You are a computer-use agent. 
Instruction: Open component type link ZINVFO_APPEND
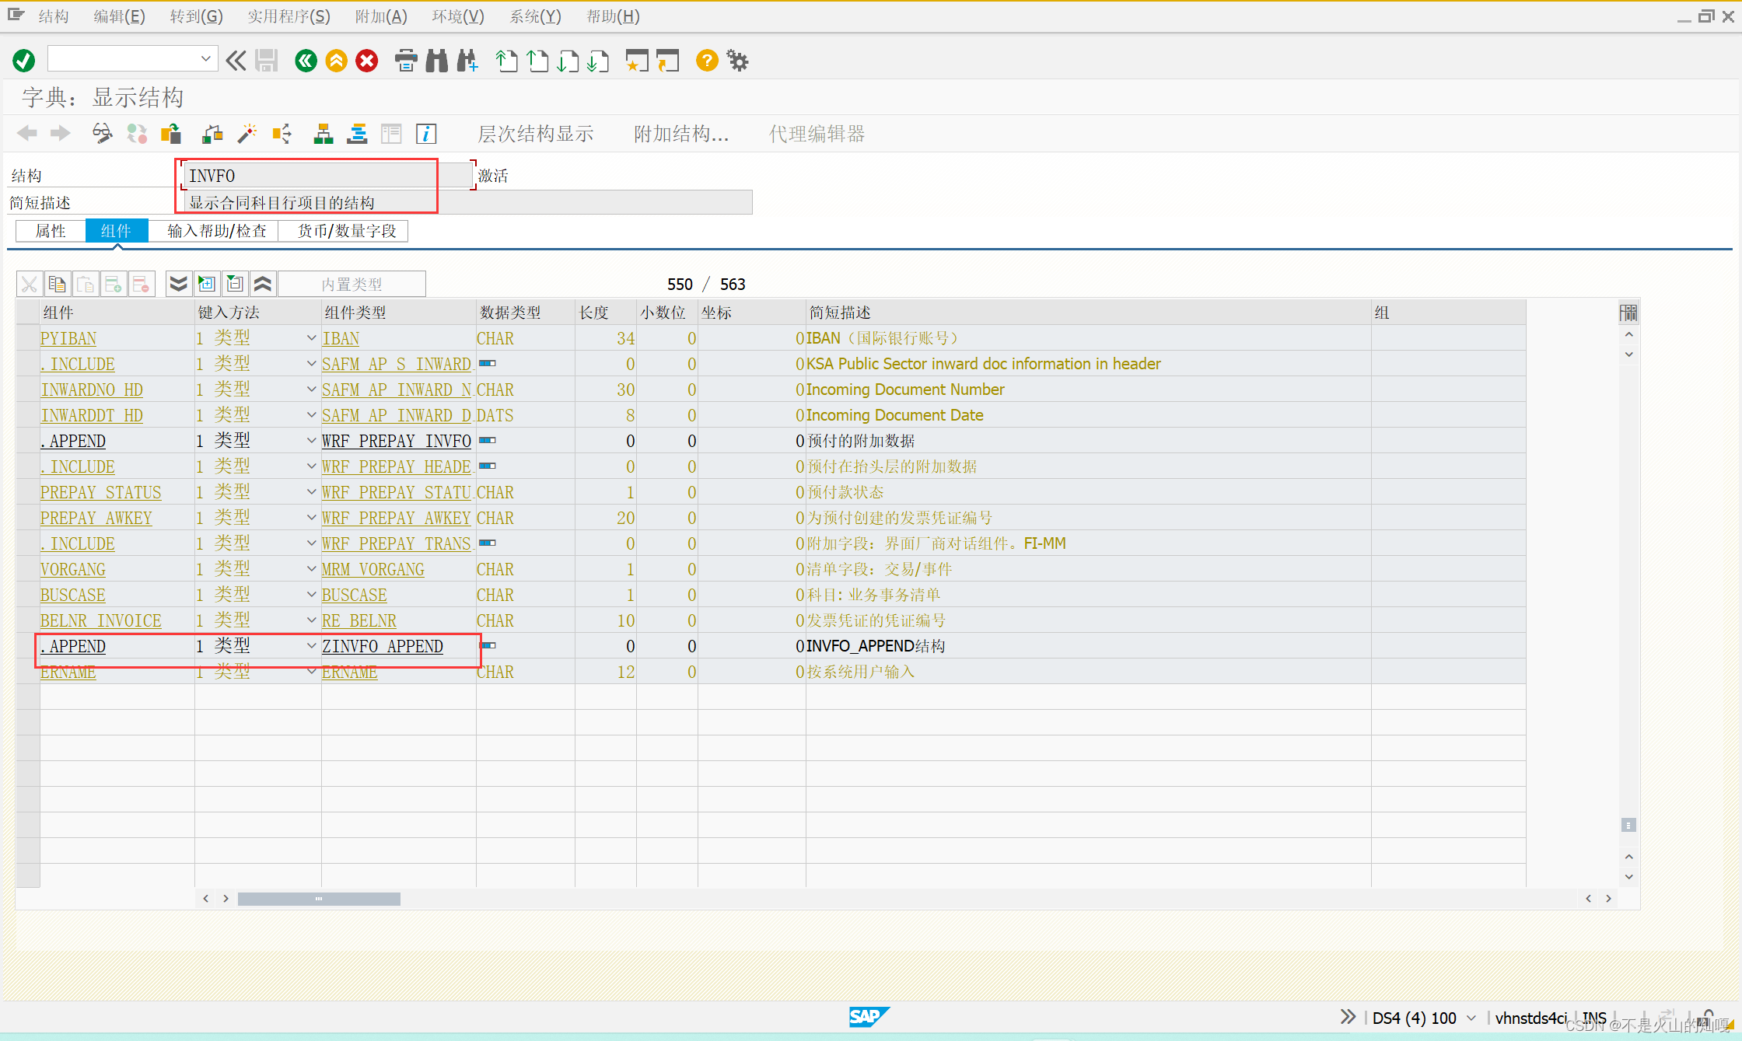[383, 646]
